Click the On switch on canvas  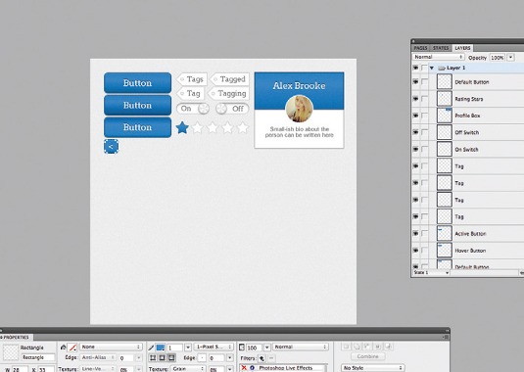193,109
